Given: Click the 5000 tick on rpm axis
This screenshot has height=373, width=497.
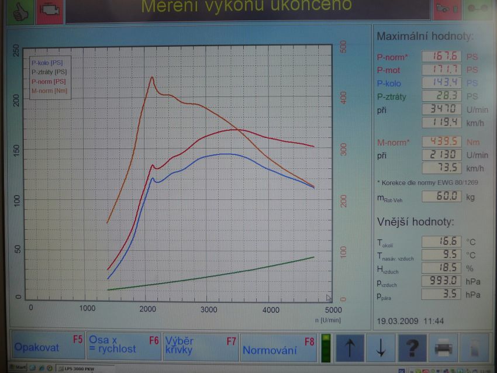Looking at the screenshot, I should click(333, 310).
